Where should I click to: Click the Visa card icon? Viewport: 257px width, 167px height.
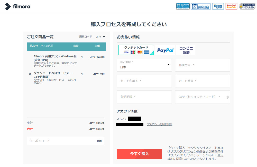(x=126, y=52)
